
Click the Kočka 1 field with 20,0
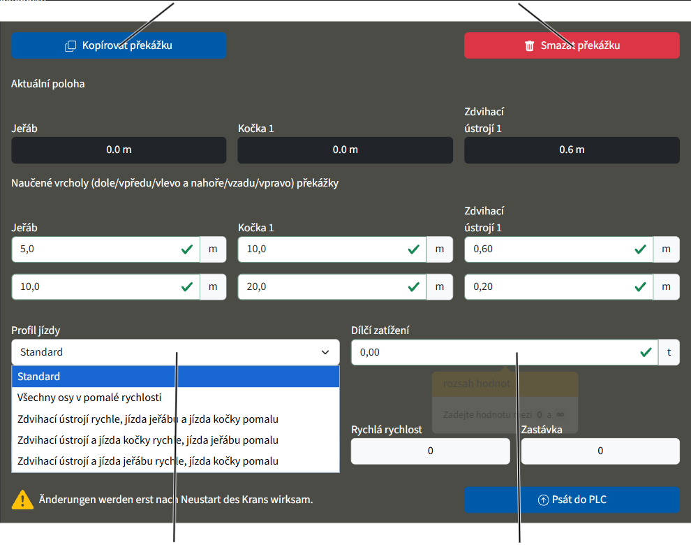[332, 287]
